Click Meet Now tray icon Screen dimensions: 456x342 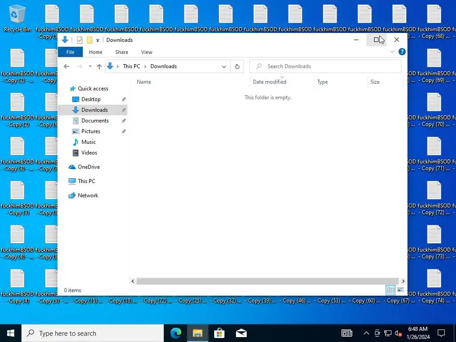(x=377, y=333)
